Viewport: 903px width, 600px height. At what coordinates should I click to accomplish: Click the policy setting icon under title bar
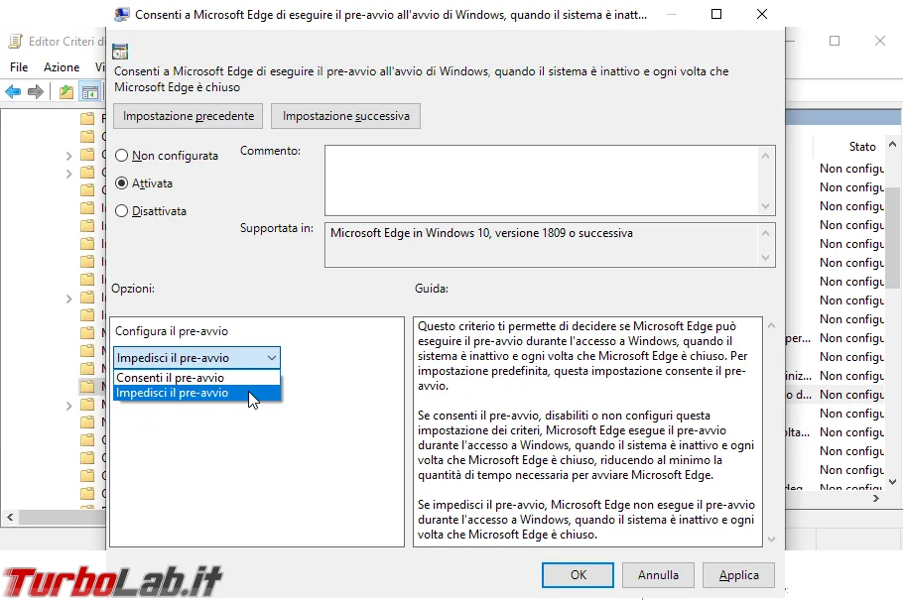coord(120,52)
